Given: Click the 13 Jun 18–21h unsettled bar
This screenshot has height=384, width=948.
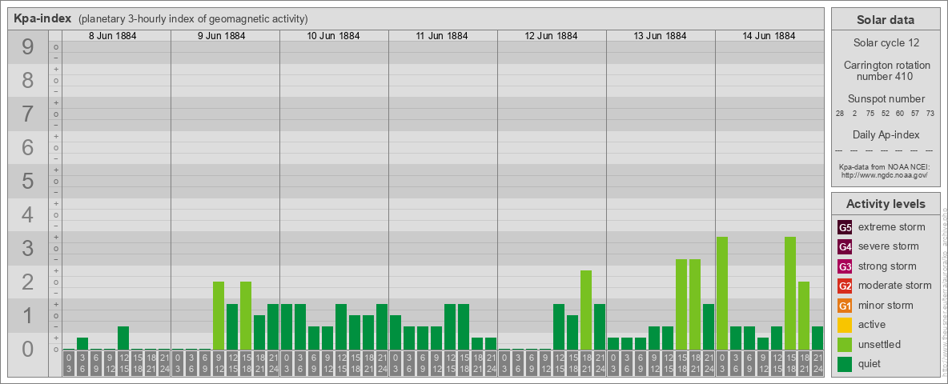Looking at the screenshot, I should (695, 304).
